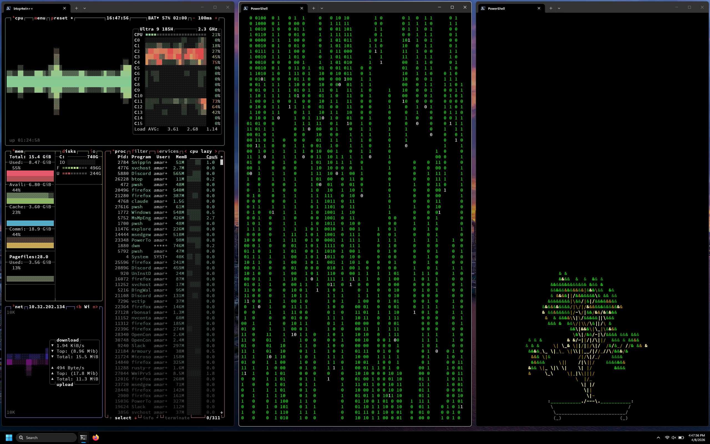Toggle the services view in proc box
This screenshot has height=444, width=710.
167,151
